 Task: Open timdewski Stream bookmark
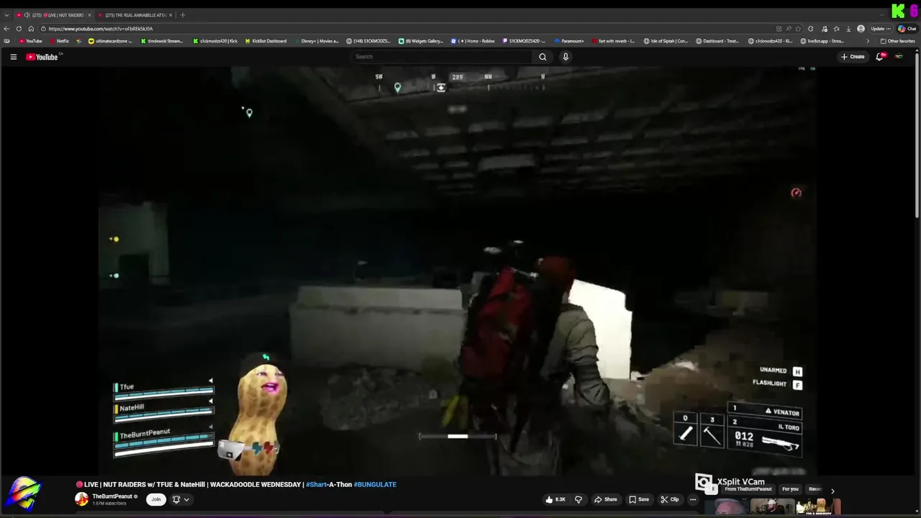coord(162,41)
